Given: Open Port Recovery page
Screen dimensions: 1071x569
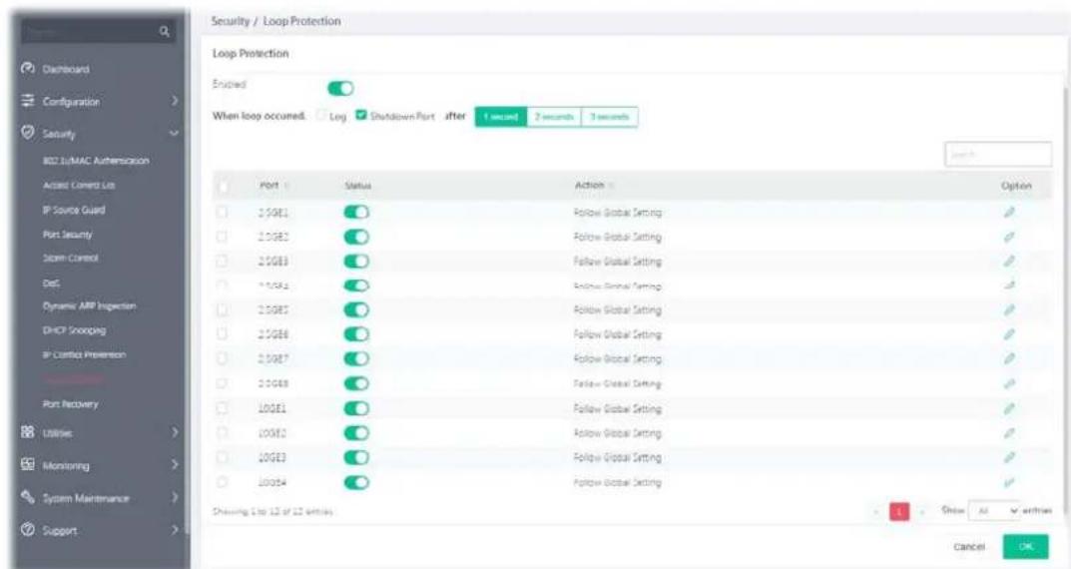Looking at the screenshot, I should pyautogui.click(x=70, y=403).
